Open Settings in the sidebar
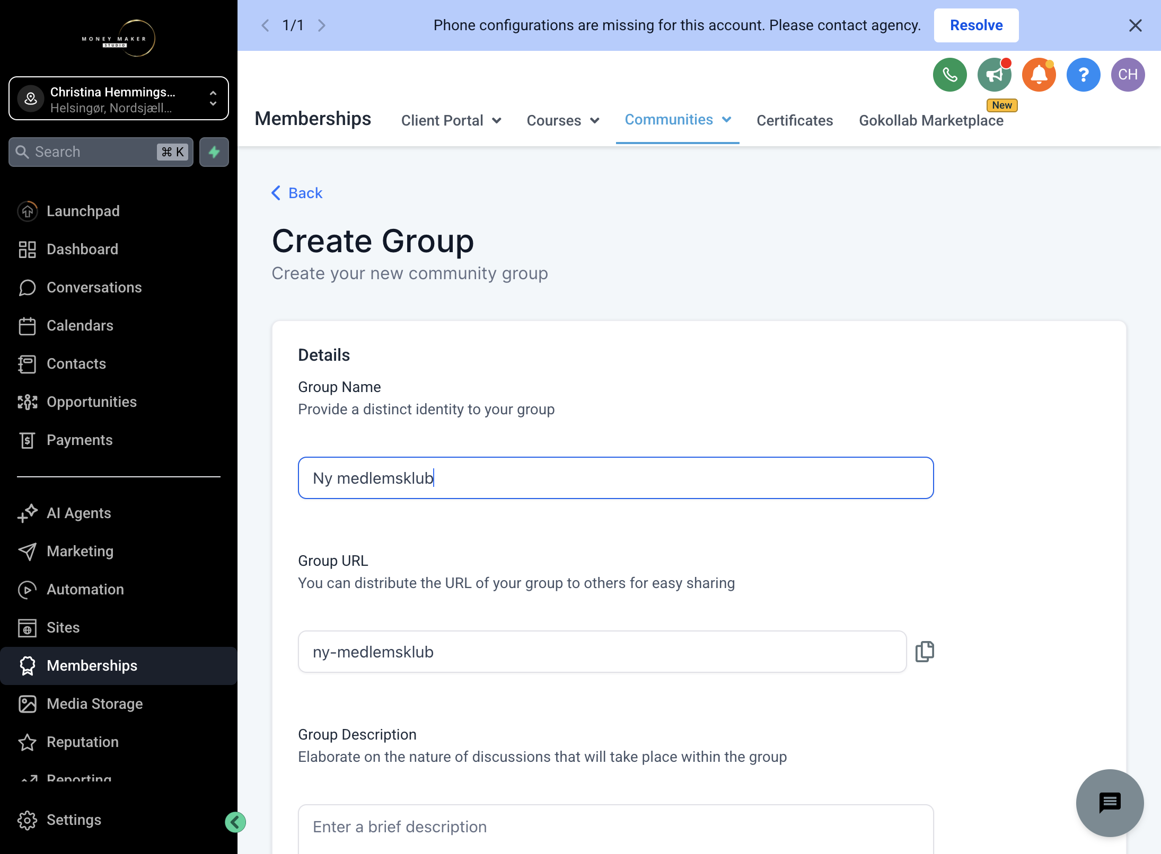Image resolution: width=1161 pixels, height=854 pixels. [x=119, y=820]
